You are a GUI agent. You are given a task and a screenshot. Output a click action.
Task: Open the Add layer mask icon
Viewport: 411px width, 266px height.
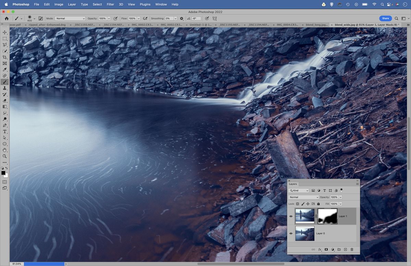326,249
